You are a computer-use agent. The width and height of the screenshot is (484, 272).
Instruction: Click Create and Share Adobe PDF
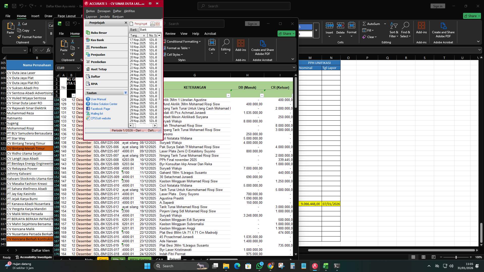point(443,29)
